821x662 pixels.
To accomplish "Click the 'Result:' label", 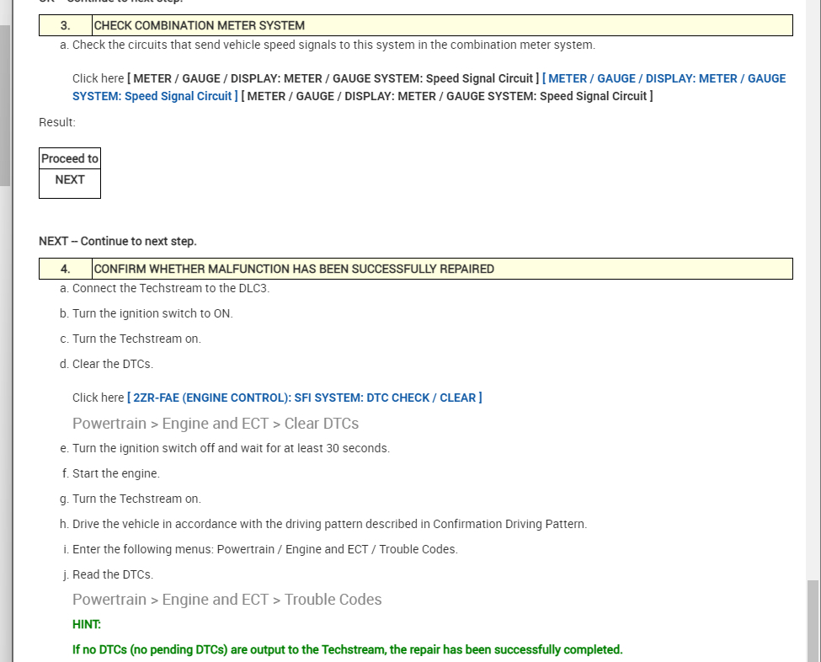I will pyautogui.click(x=57, y=122).
